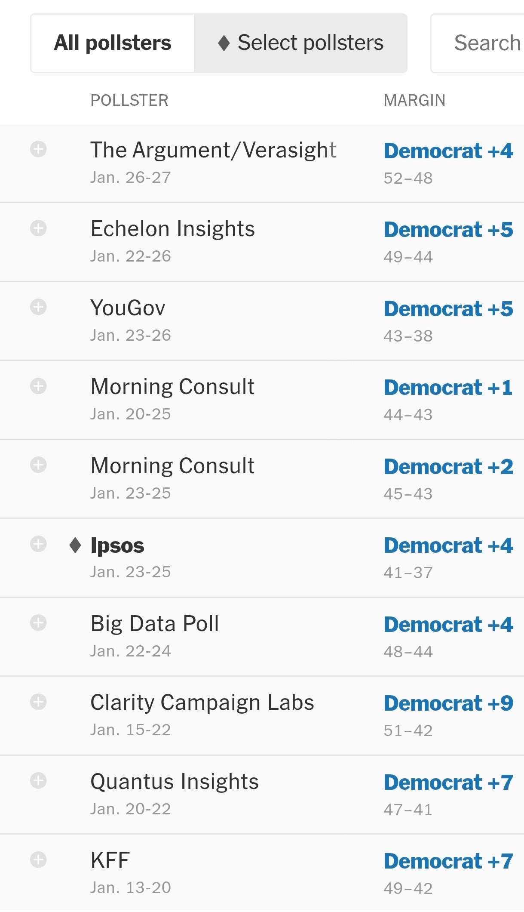Screen dimensions: 524x912
Task: Open the Ipsos pollster name
Action: [117, 545]
